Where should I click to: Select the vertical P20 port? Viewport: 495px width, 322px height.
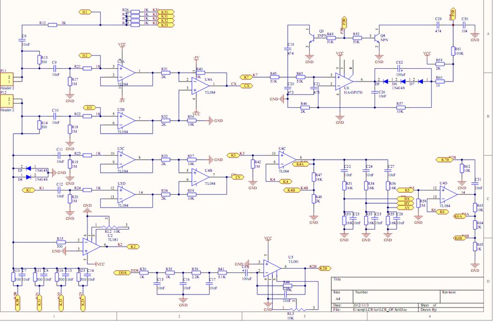(x=345, y=21)
